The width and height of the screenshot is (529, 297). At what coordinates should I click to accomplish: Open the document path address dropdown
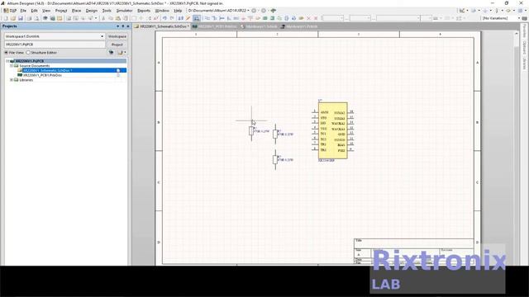[248, 11]
